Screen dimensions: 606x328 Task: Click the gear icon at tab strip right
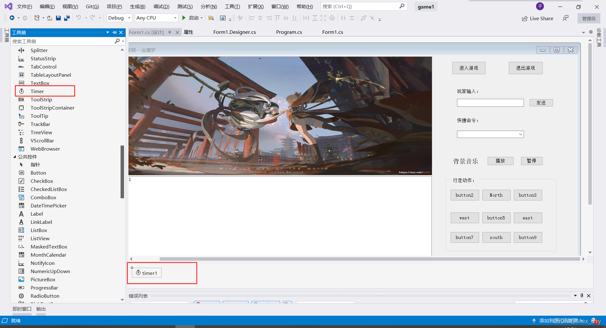click(x=591, y=32)
